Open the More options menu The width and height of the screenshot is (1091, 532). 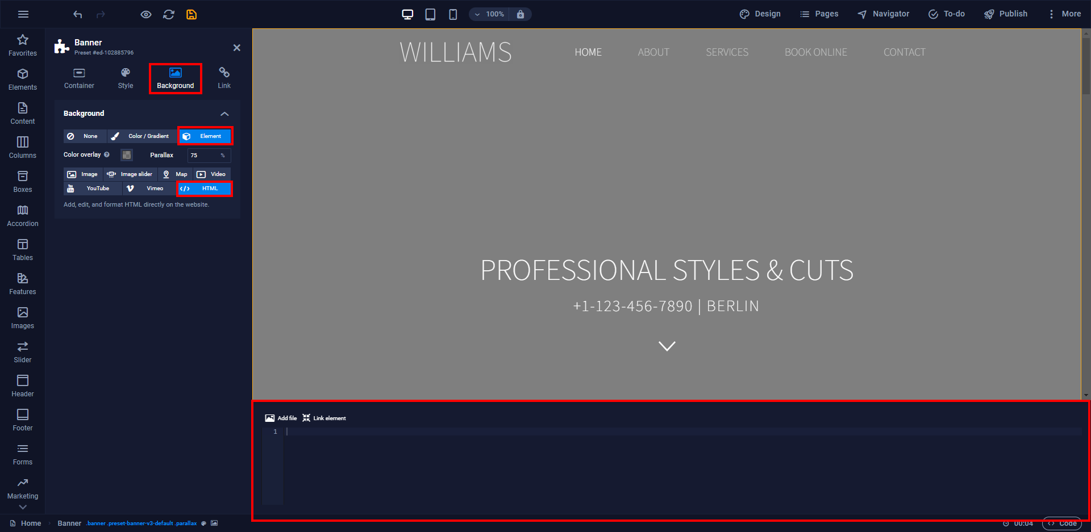[x=1064, y=14]
